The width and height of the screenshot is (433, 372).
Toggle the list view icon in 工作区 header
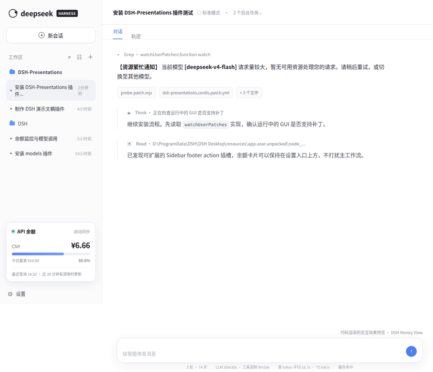point(79,57)
